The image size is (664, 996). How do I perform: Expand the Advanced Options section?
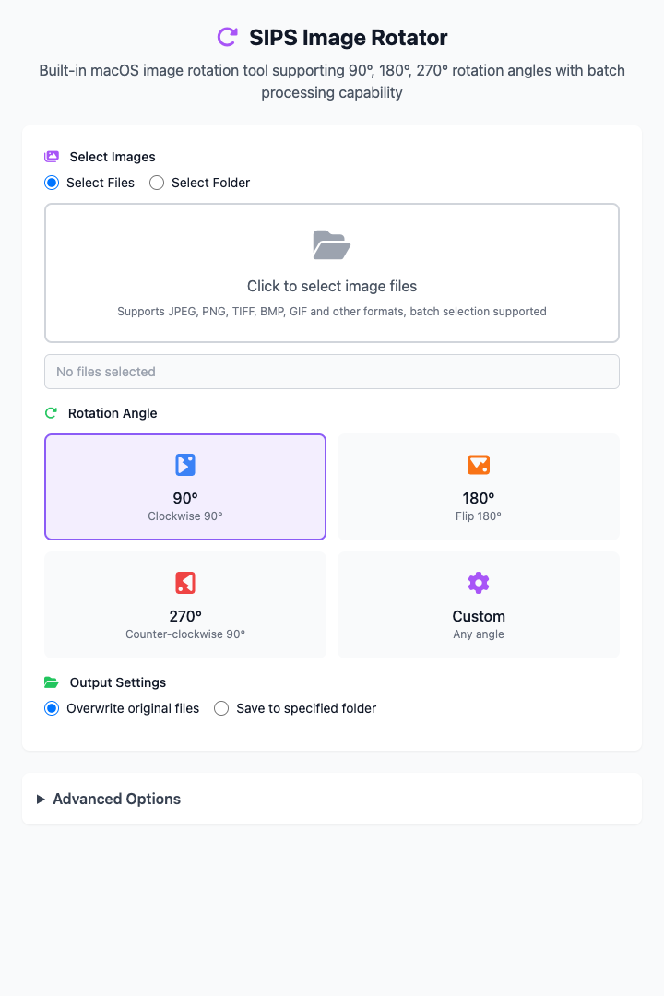click(x=332, y=799)
